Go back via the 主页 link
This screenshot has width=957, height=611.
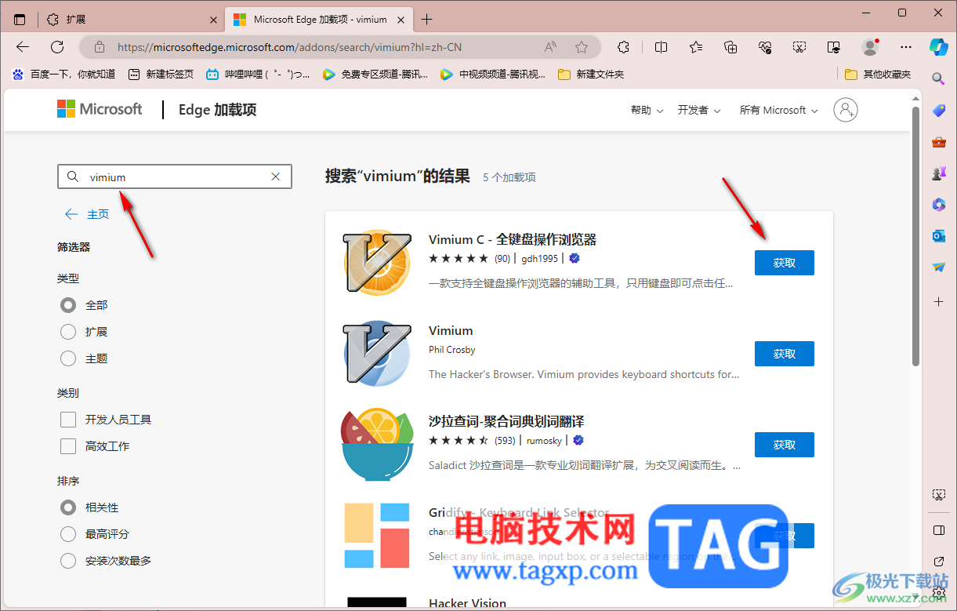pyautogui.click(x=87, y=214)
